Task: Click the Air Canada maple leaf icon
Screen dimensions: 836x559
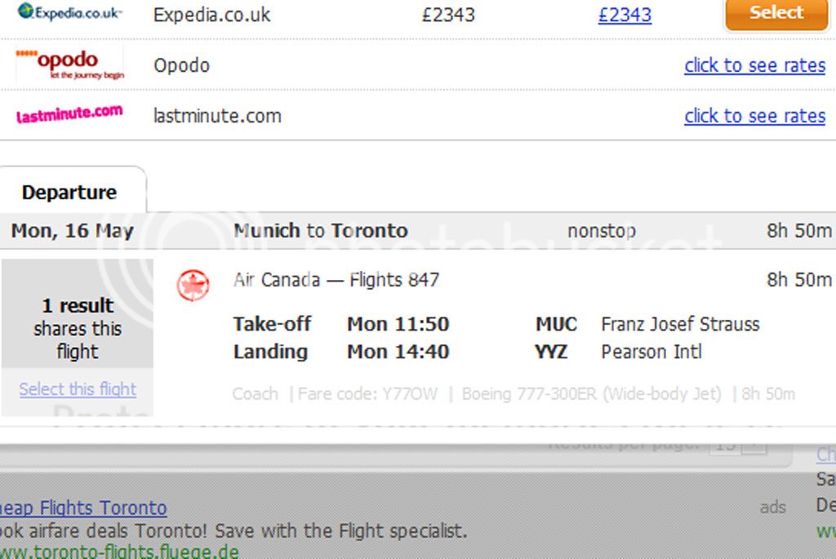Action: point(193,285)
